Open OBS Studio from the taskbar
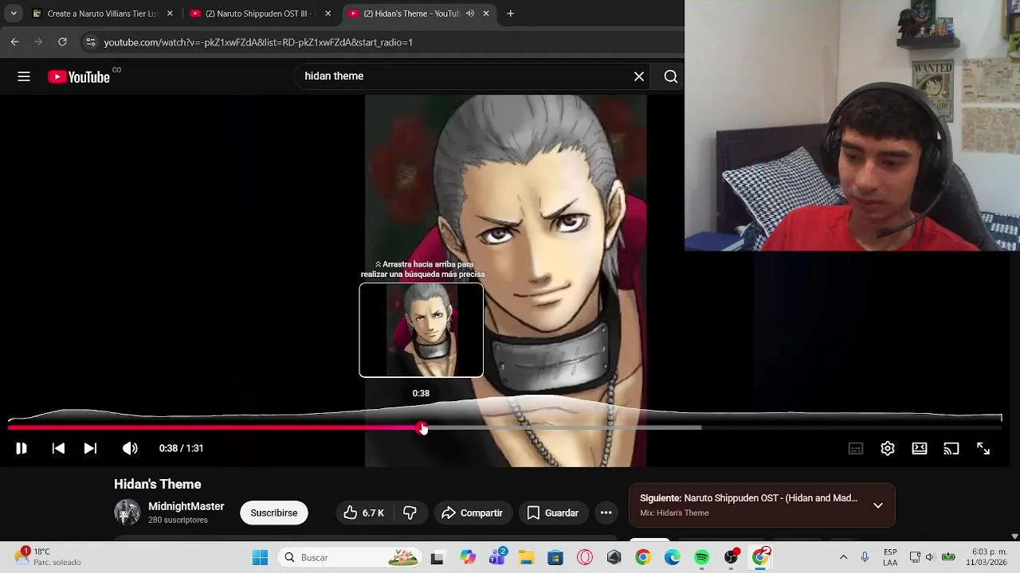 pos(732,557)
